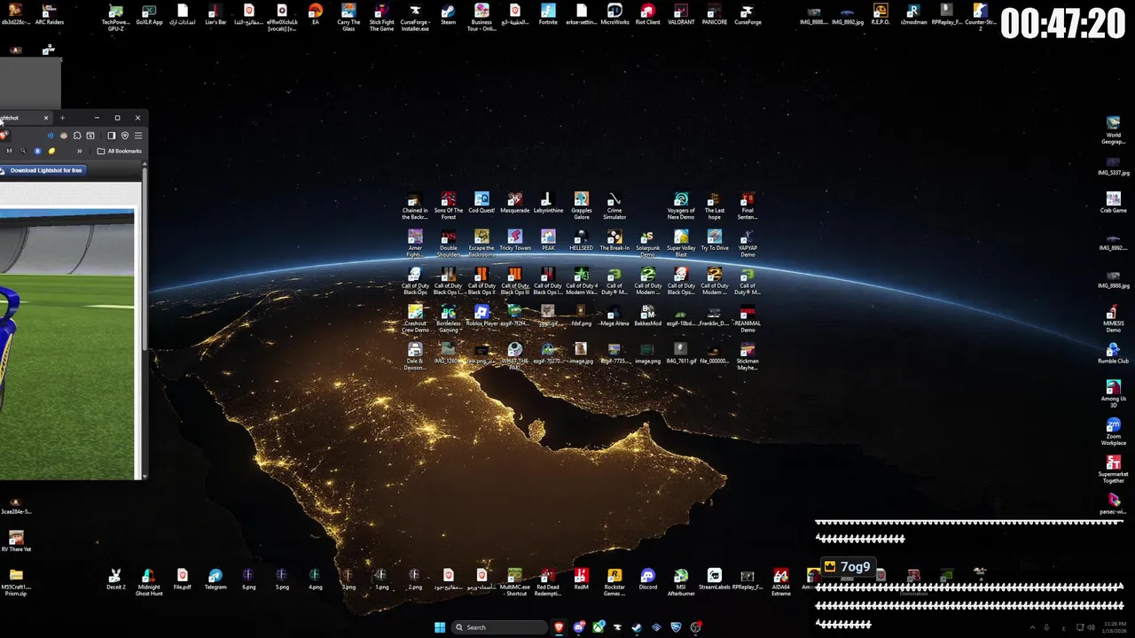This screenshot has width=1135, height=638.
Task: Select the Red Dead Redemption shortcut
Action: [548, 582]
